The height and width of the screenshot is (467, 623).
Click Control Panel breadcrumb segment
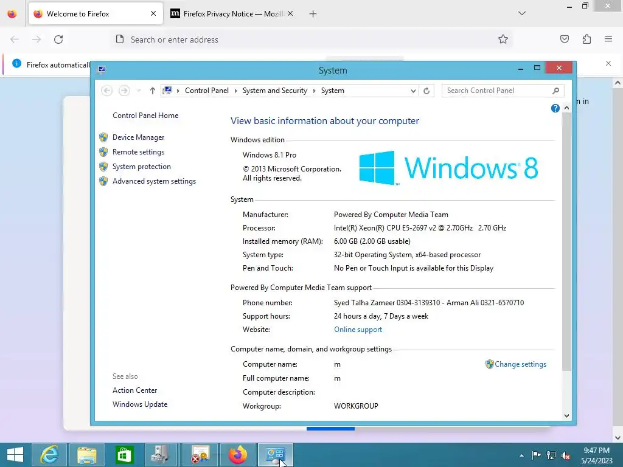pos(207,91)
